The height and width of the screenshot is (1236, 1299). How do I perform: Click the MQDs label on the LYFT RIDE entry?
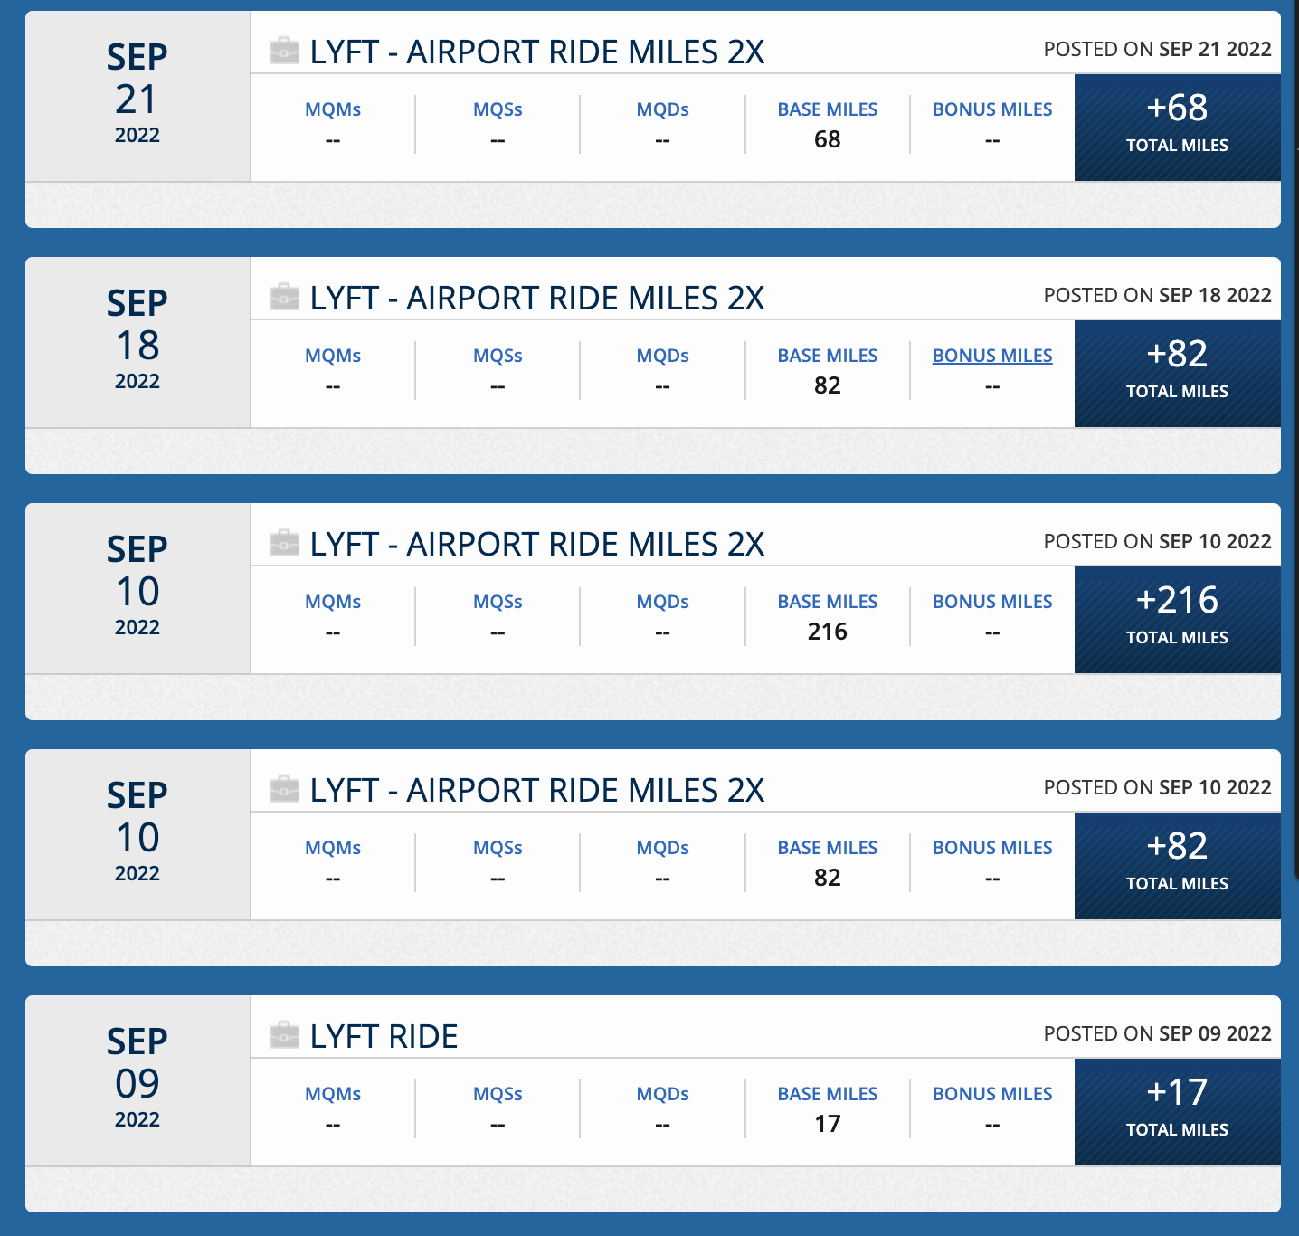[x=662, y=1093]
